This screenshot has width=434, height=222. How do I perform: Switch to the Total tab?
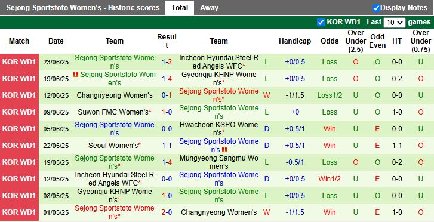[180, 8]
